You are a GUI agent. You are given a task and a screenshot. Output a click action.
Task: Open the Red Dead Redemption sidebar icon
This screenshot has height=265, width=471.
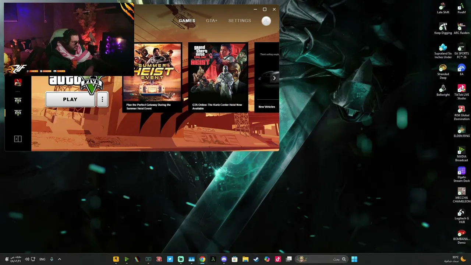point(18,82)
